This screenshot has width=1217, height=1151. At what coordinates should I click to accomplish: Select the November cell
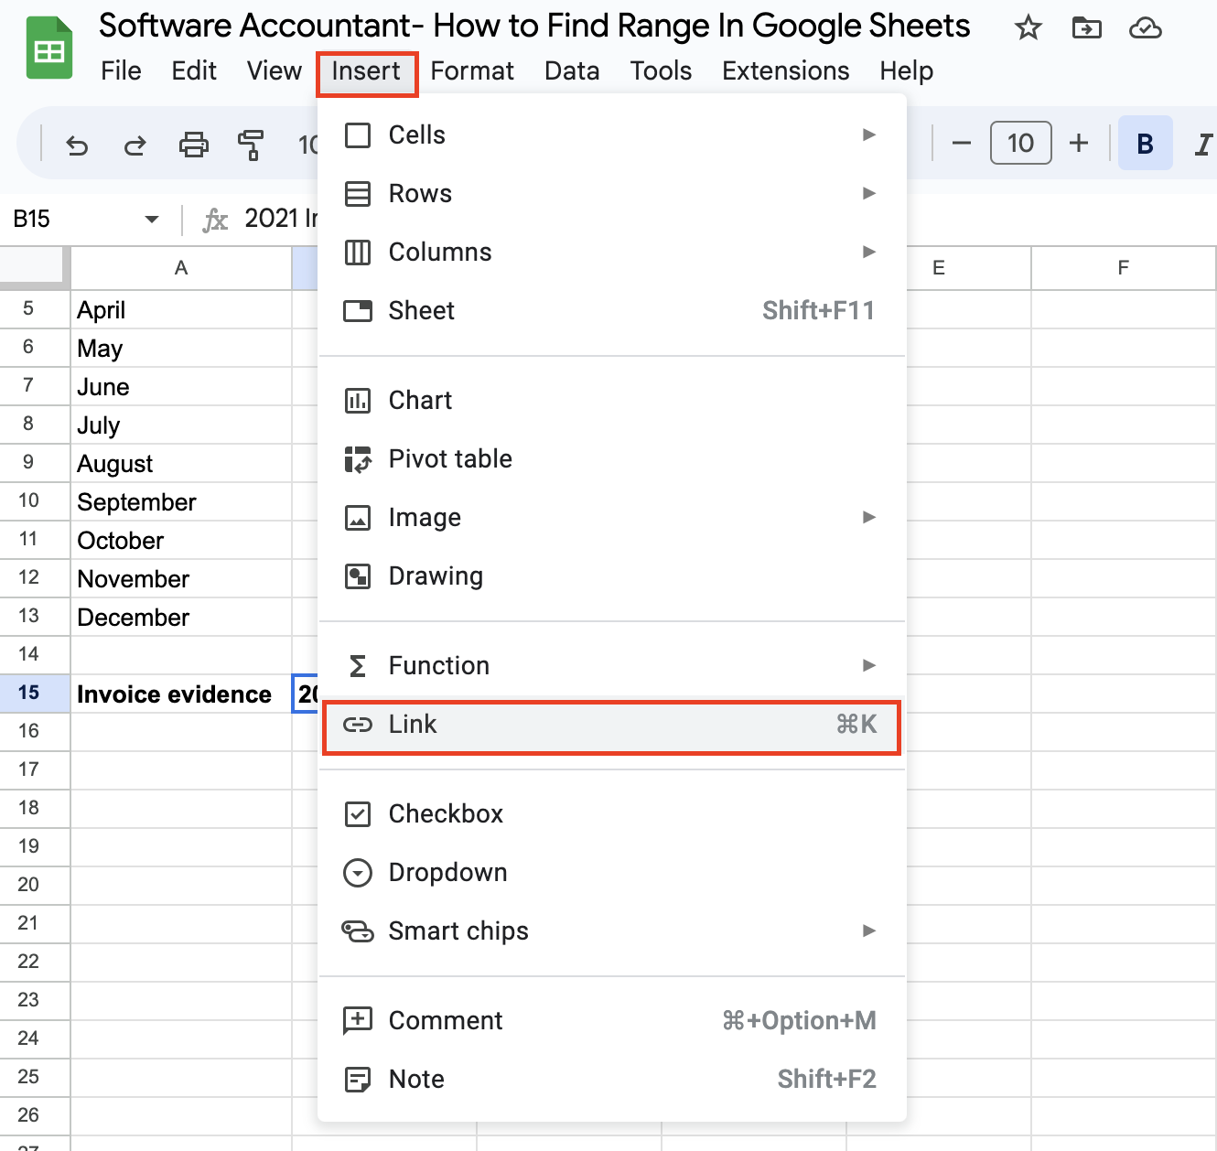pyautogui.click(x=181, y=579)
